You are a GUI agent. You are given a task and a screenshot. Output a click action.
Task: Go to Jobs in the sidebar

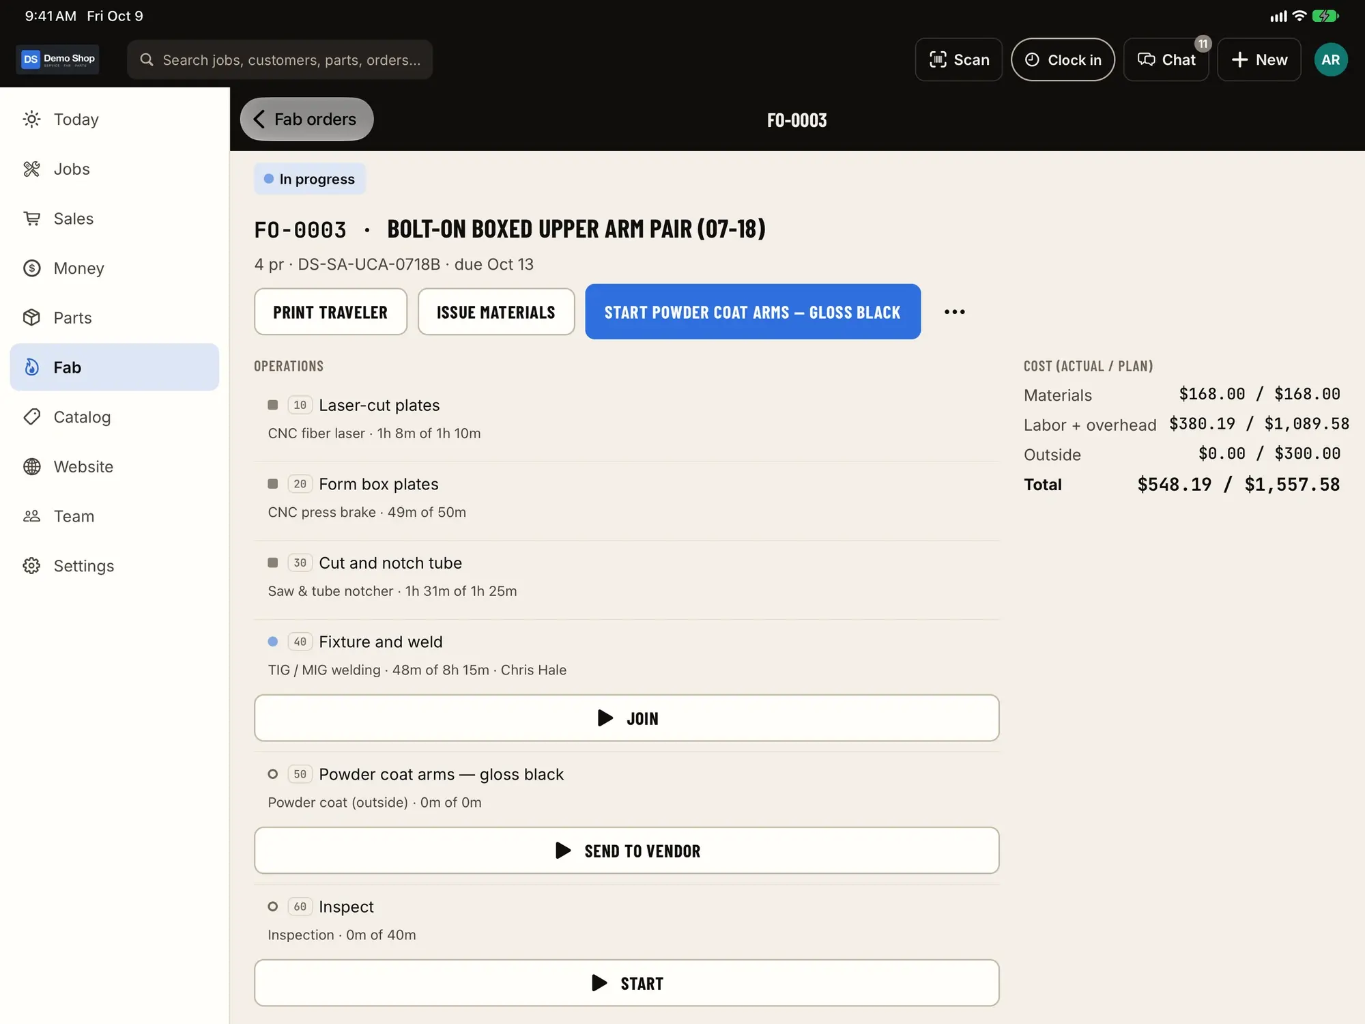[x=114, y=169]
